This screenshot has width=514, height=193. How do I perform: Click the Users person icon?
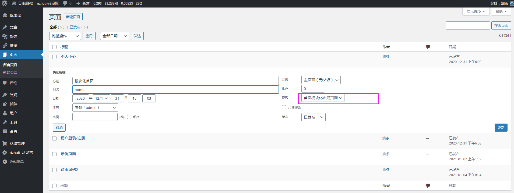5,113
